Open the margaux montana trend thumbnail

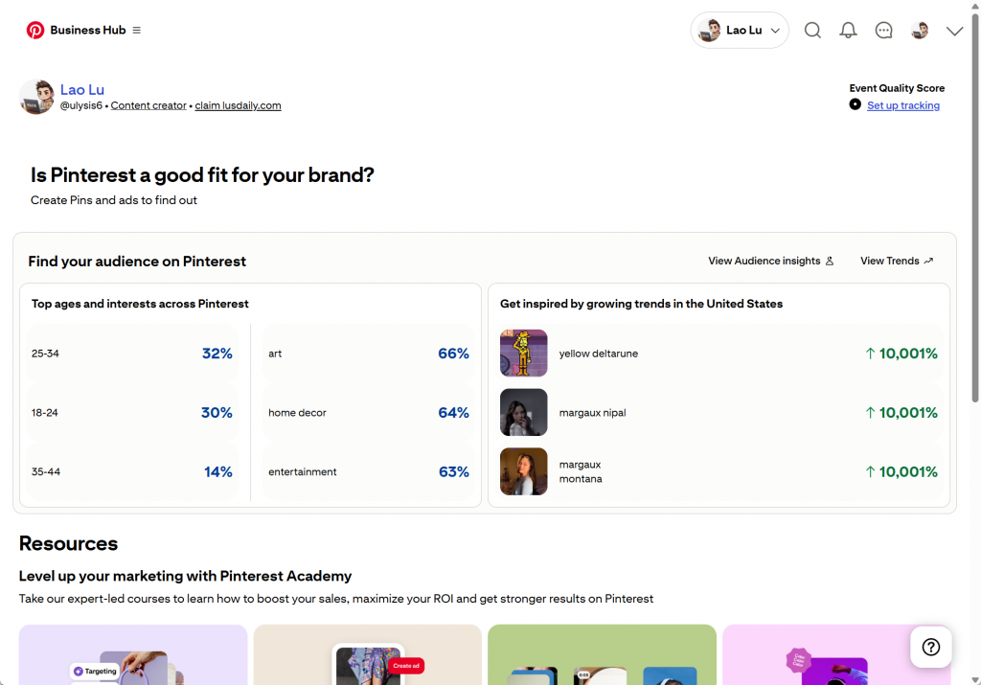[524, 471]
